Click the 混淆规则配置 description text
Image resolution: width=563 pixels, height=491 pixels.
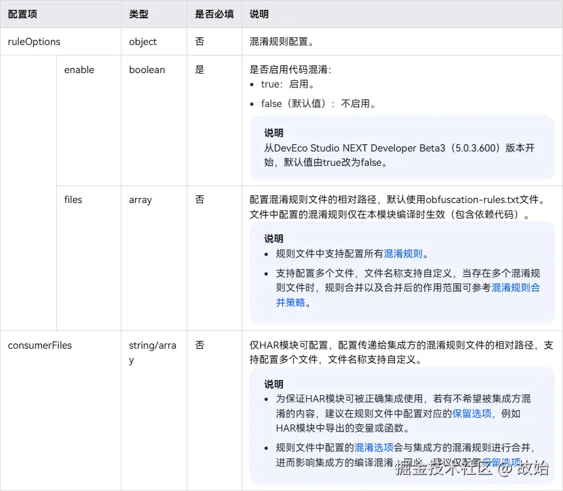click(281, 42)
